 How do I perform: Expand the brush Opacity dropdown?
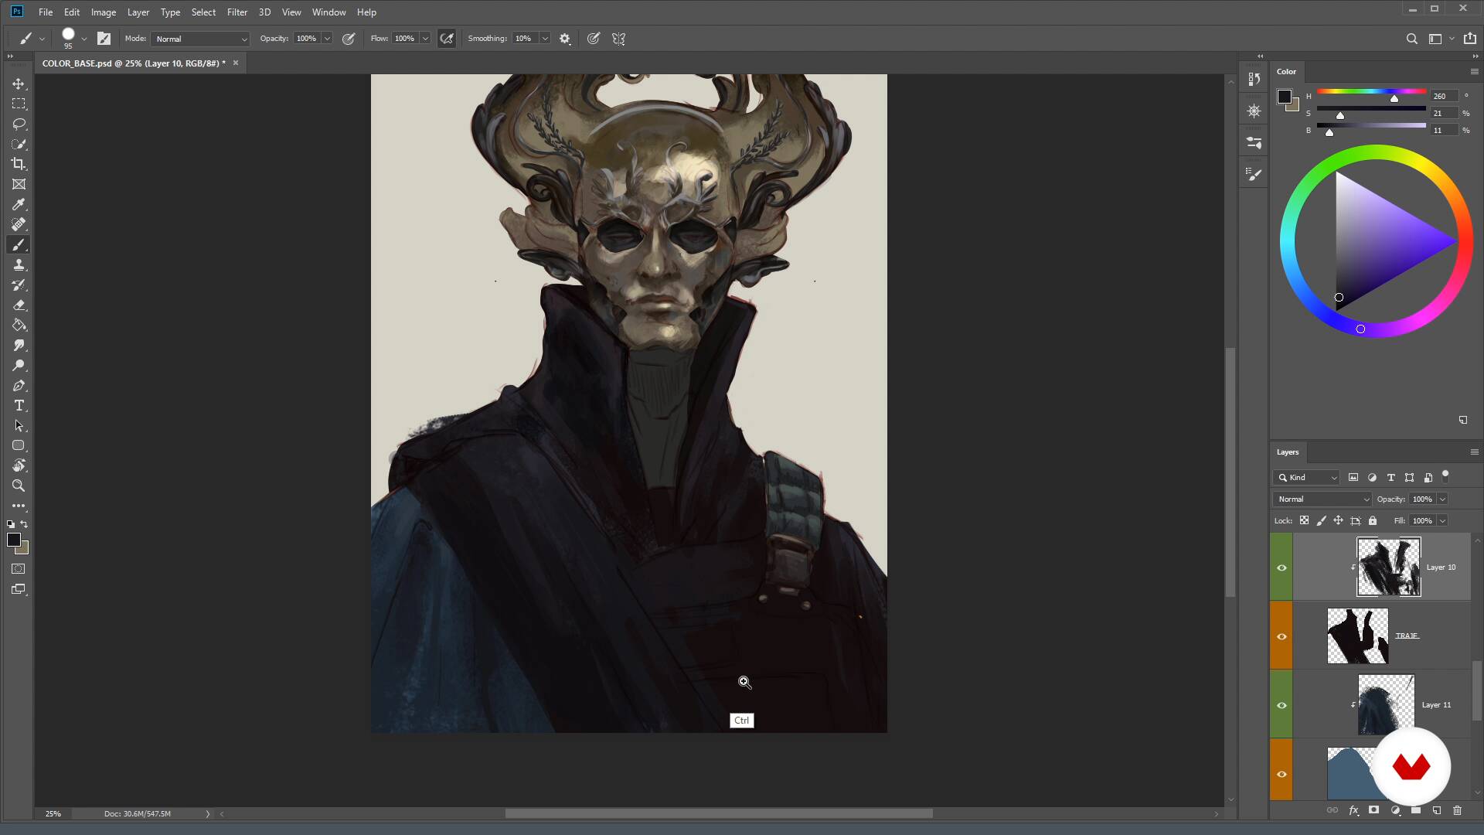pyautogui.click(x=327, y=39)
